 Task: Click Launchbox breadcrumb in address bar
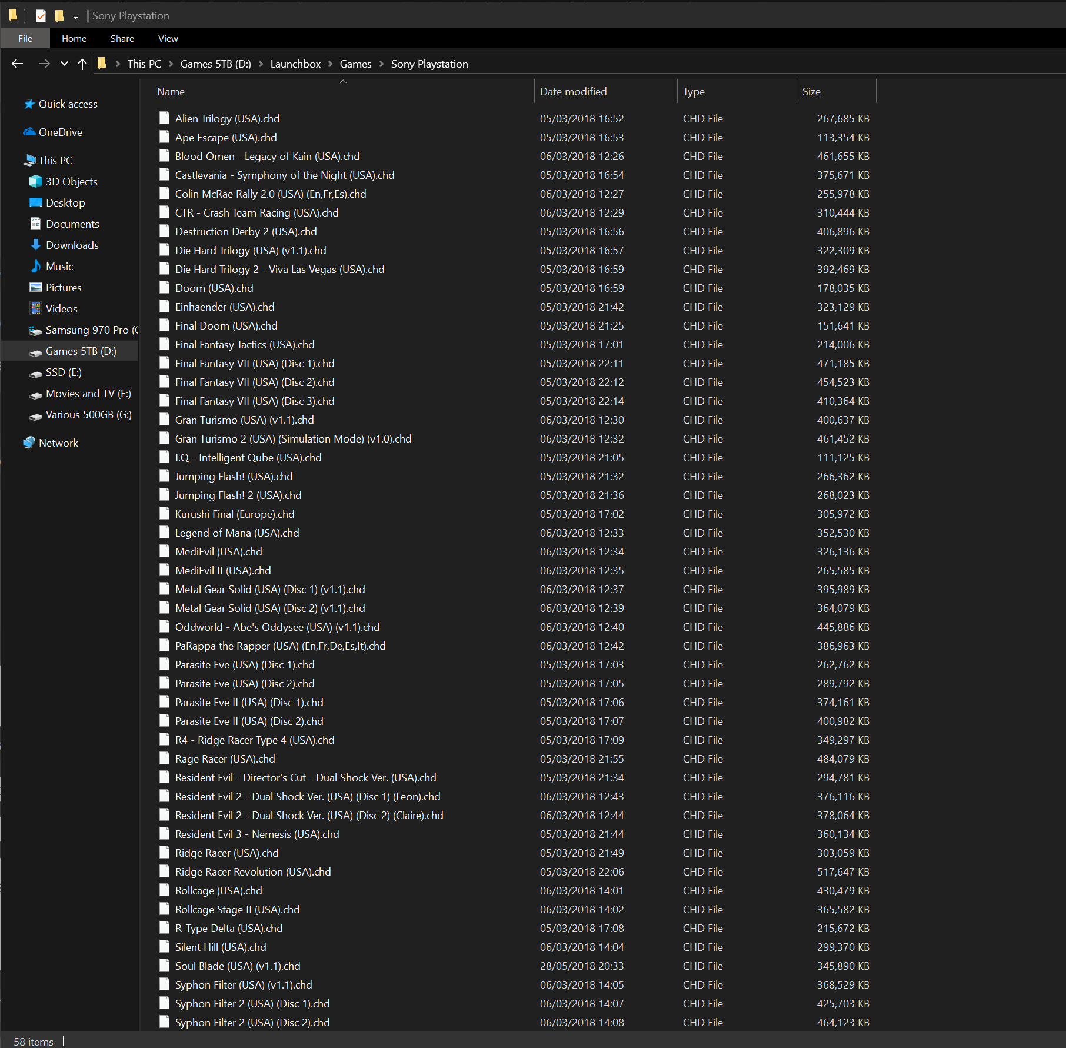(295, 64)
